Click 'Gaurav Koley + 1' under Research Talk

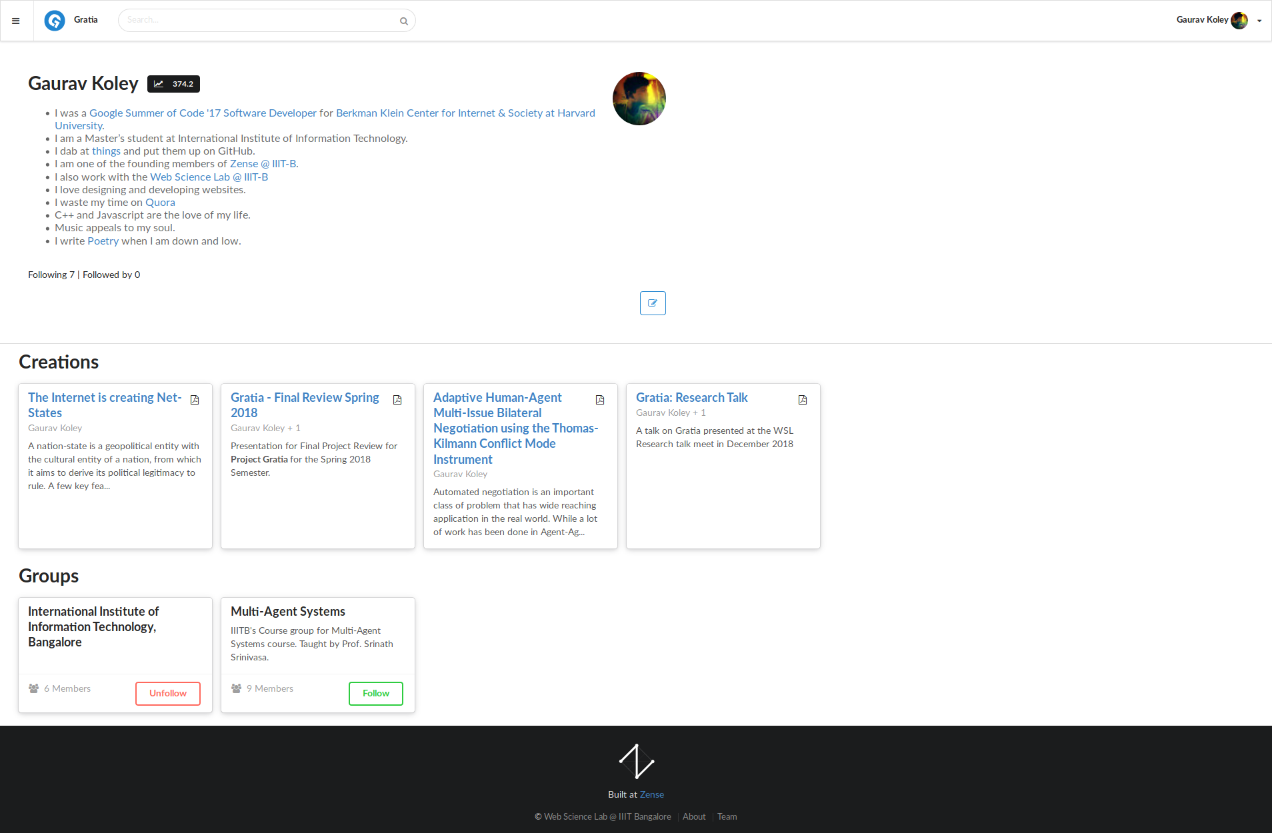point(671,413)
